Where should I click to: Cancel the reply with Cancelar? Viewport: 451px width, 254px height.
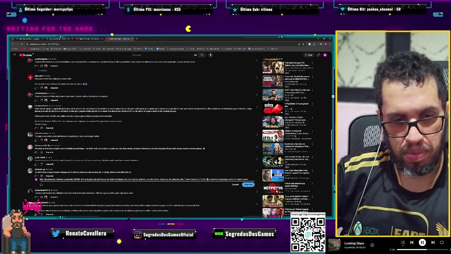coord(235,185)
